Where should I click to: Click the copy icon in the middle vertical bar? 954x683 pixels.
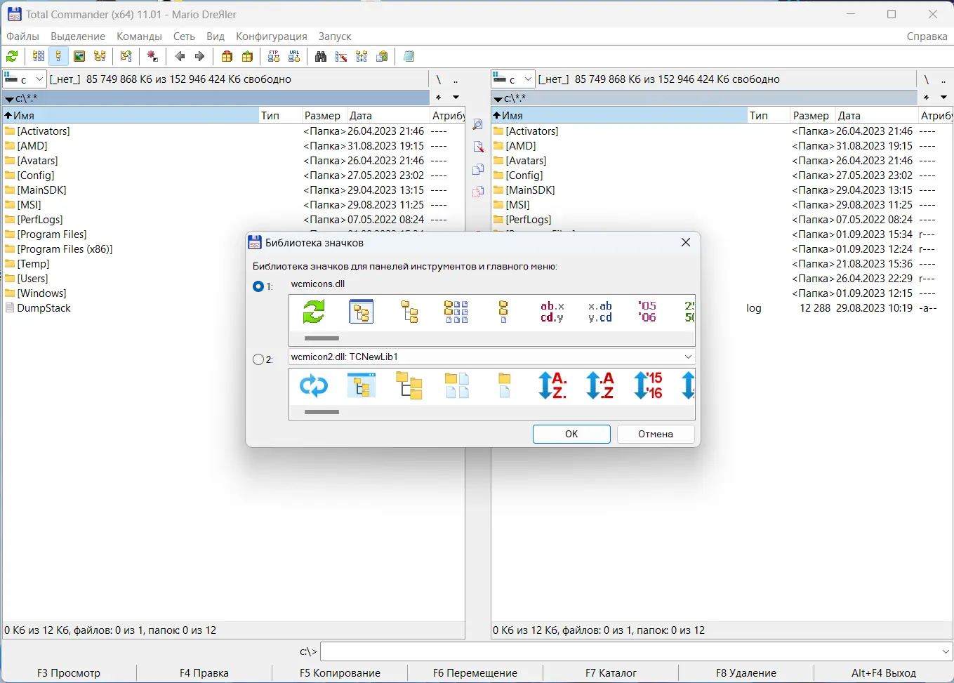tap(478, 169)
